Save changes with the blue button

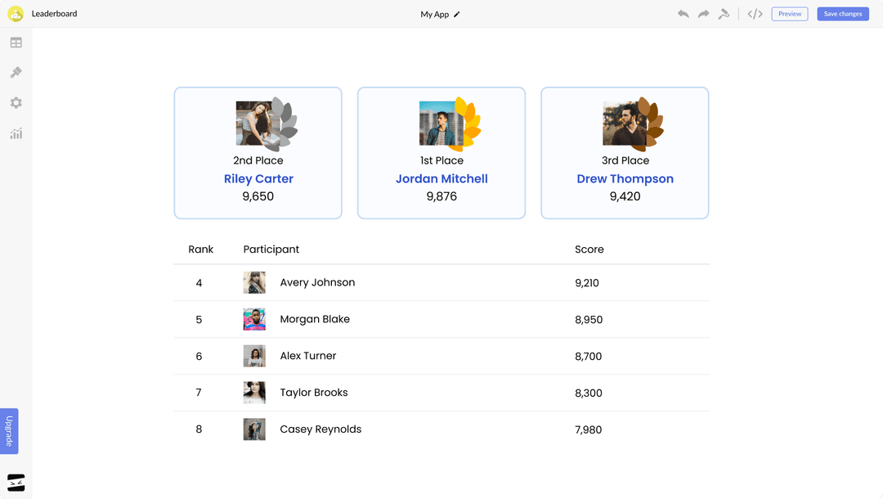(x=842, y=13)
